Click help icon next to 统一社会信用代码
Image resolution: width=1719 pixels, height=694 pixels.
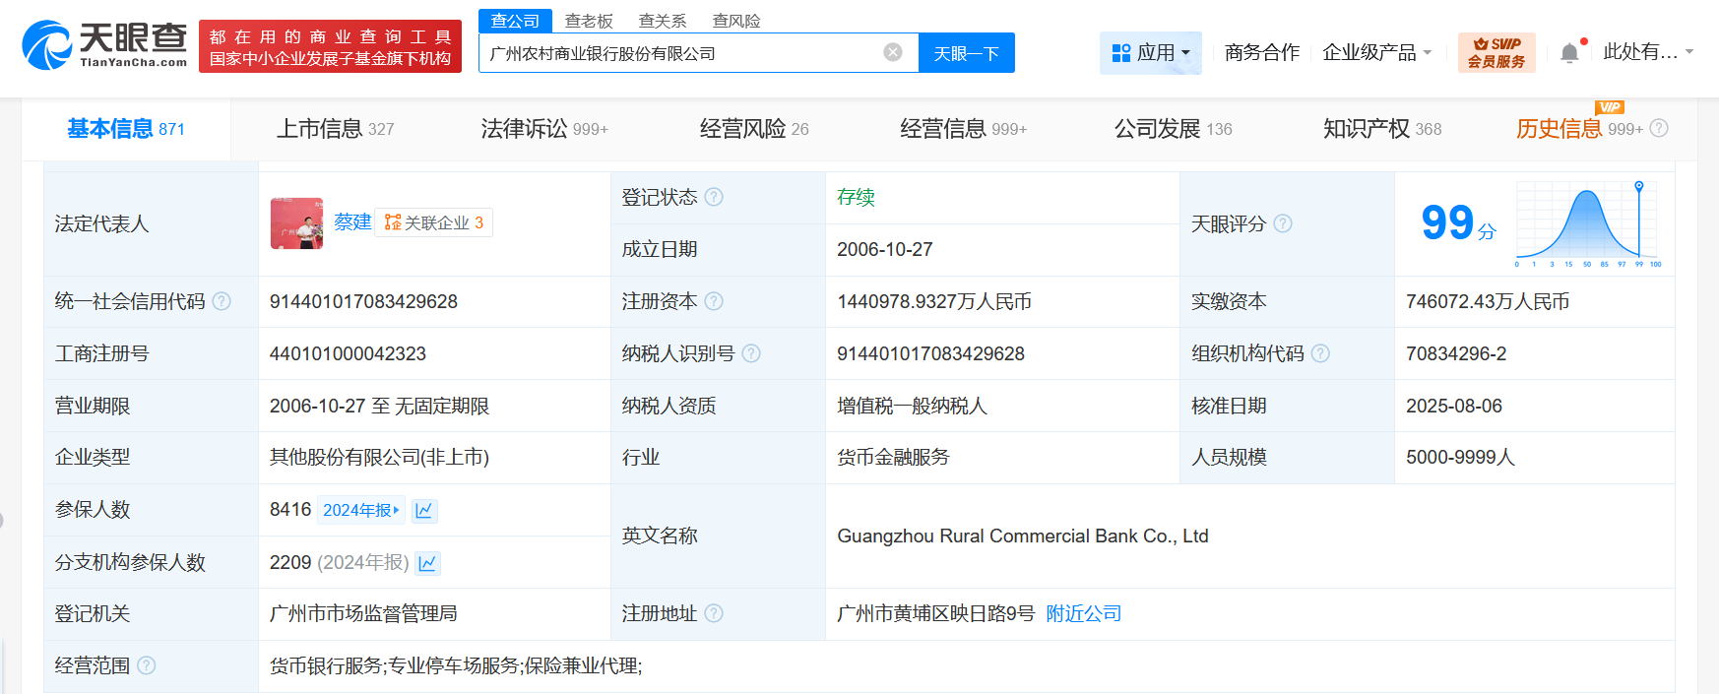(x=222, y=301)
